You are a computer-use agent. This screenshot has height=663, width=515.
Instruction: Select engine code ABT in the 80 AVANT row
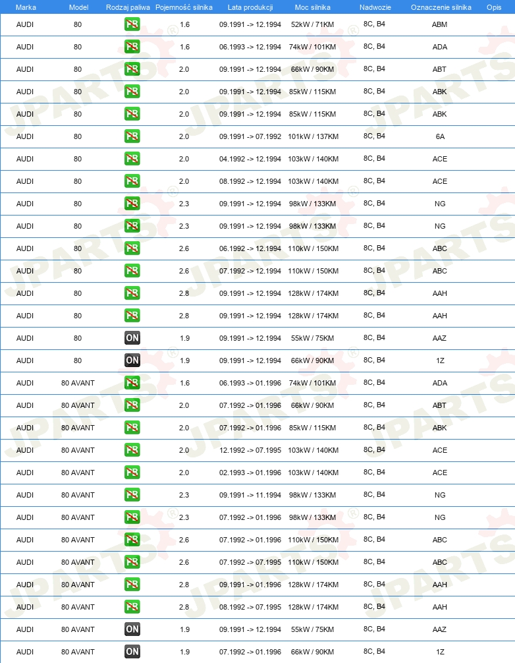coord(439,405)
